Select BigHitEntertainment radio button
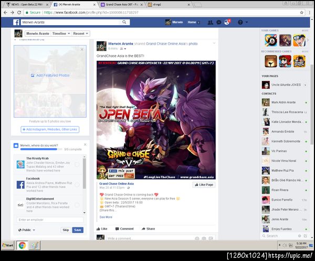The width and height of the screenshot is (315, 261). point(77,205)
